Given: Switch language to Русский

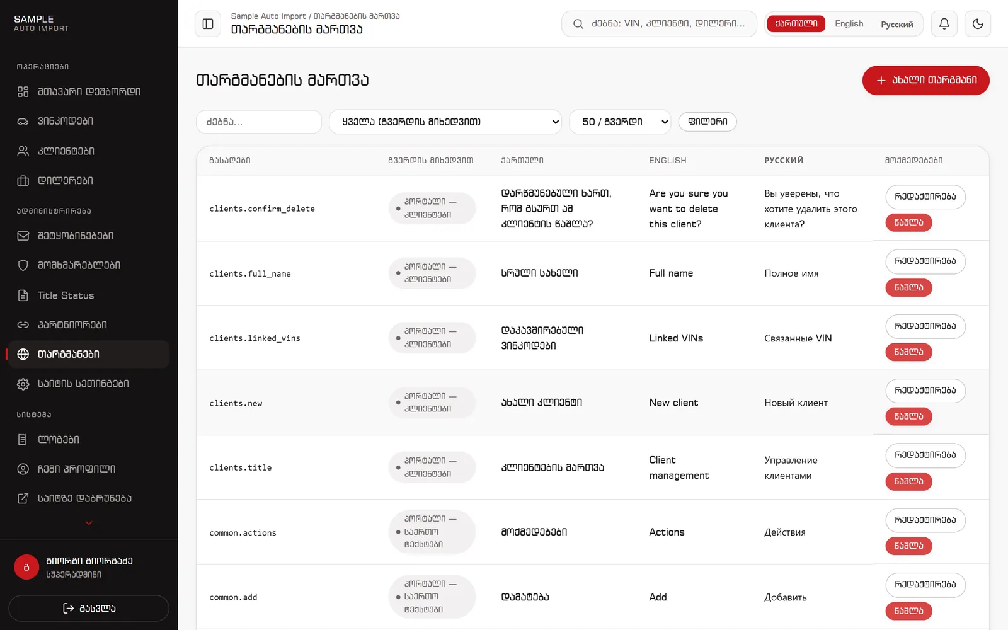Looking at the screenshot, I should [x=896, y=25].
